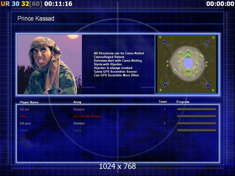Image resolution: width=235 pixels, height=176 pixels.
Task: Click the Team column header
Action: click(163, 101)
